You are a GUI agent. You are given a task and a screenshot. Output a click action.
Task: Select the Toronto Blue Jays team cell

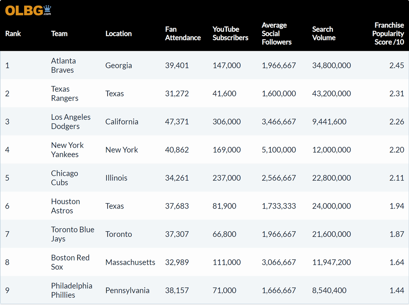click(73, 234)
